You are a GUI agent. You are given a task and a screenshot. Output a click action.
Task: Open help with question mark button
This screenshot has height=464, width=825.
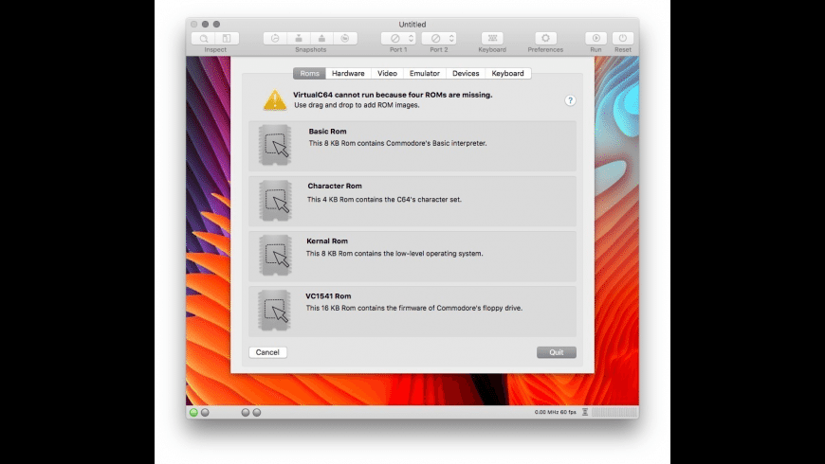[570, 100]
